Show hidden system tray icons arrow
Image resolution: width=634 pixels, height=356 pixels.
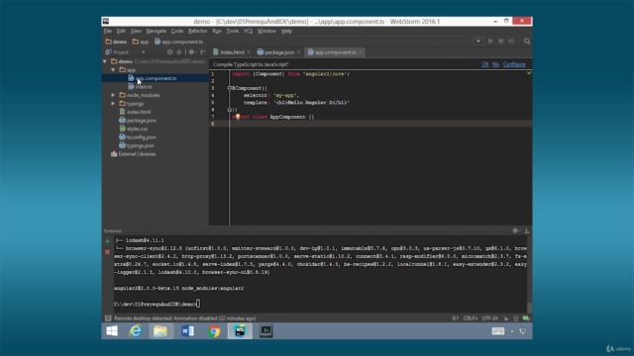[512, 331]
